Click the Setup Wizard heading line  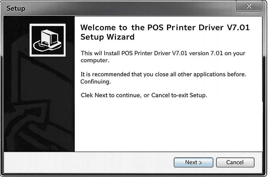(107, 37)
